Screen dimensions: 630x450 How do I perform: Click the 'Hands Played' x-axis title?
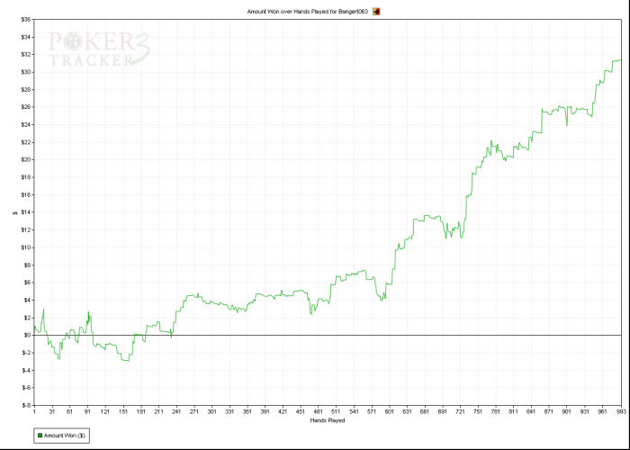[x=328, y=420]
